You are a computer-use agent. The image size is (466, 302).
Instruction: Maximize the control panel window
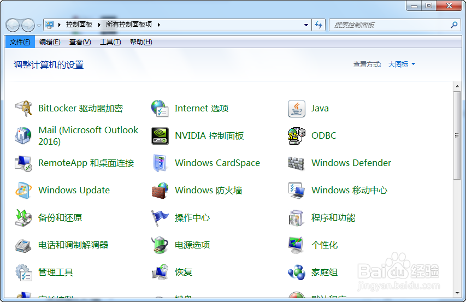[429, 5]
